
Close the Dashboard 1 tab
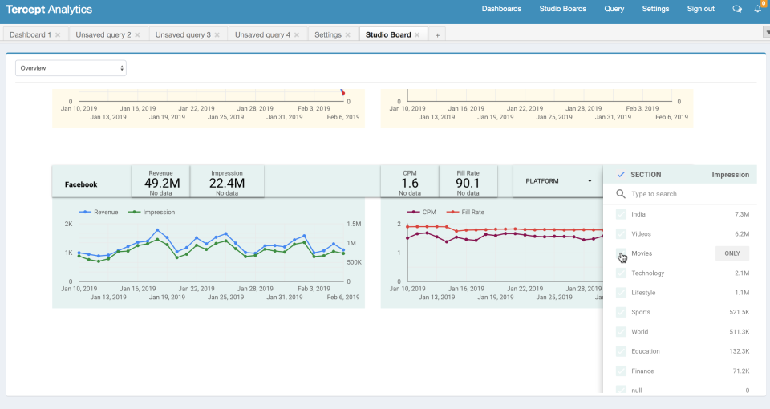click(x=58, y=34)
